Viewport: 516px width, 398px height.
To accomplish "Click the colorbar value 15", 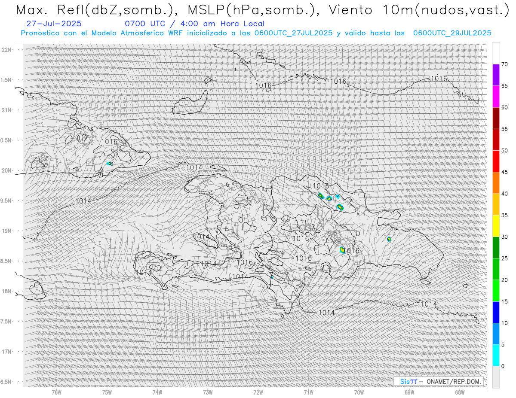I will tap(504, 301).
